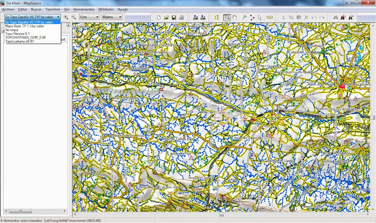Open the Editar menu
376x223 pixels.
pos(23,9)
